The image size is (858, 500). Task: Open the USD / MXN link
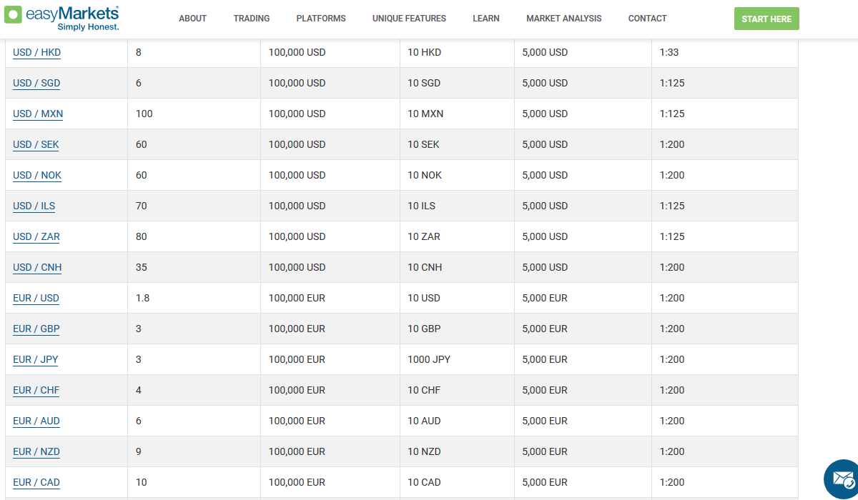tap(38, 114)
